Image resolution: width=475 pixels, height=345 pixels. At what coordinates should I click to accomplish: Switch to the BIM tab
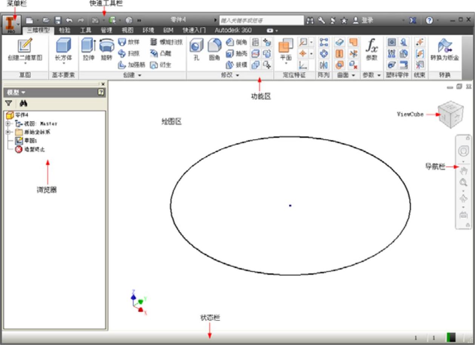pos(168,30)
